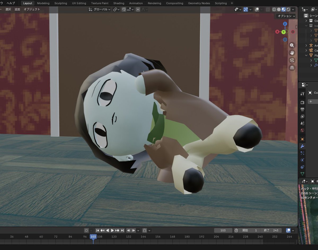This screenshot has width=318, height=250.
Task: Open the オブジェクト menu
Action: click(32, 9)
